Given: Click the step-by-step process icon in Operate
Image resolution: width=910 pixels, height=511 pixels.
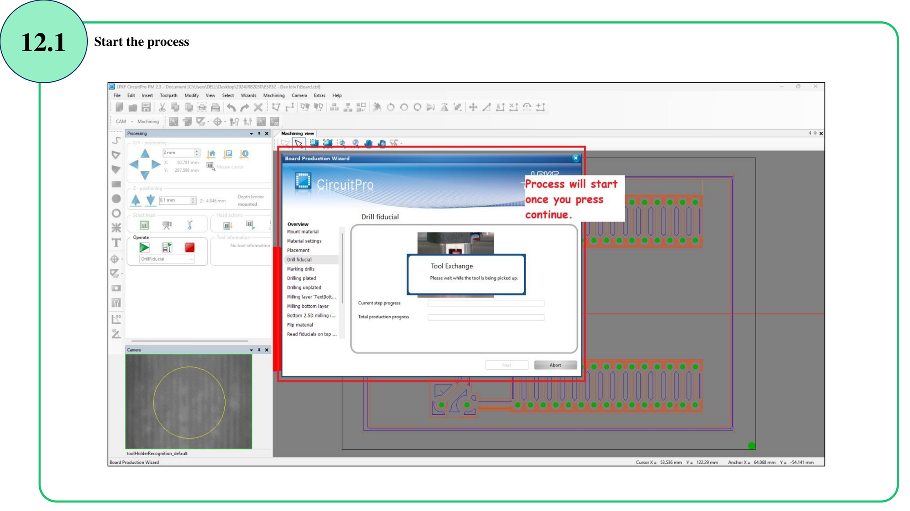Looking at the screenshot, I should (x=167, y=248).
